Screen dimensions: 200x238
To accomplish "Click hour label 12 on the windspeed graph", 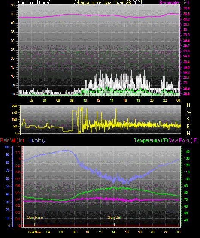I will click(98, 100).
